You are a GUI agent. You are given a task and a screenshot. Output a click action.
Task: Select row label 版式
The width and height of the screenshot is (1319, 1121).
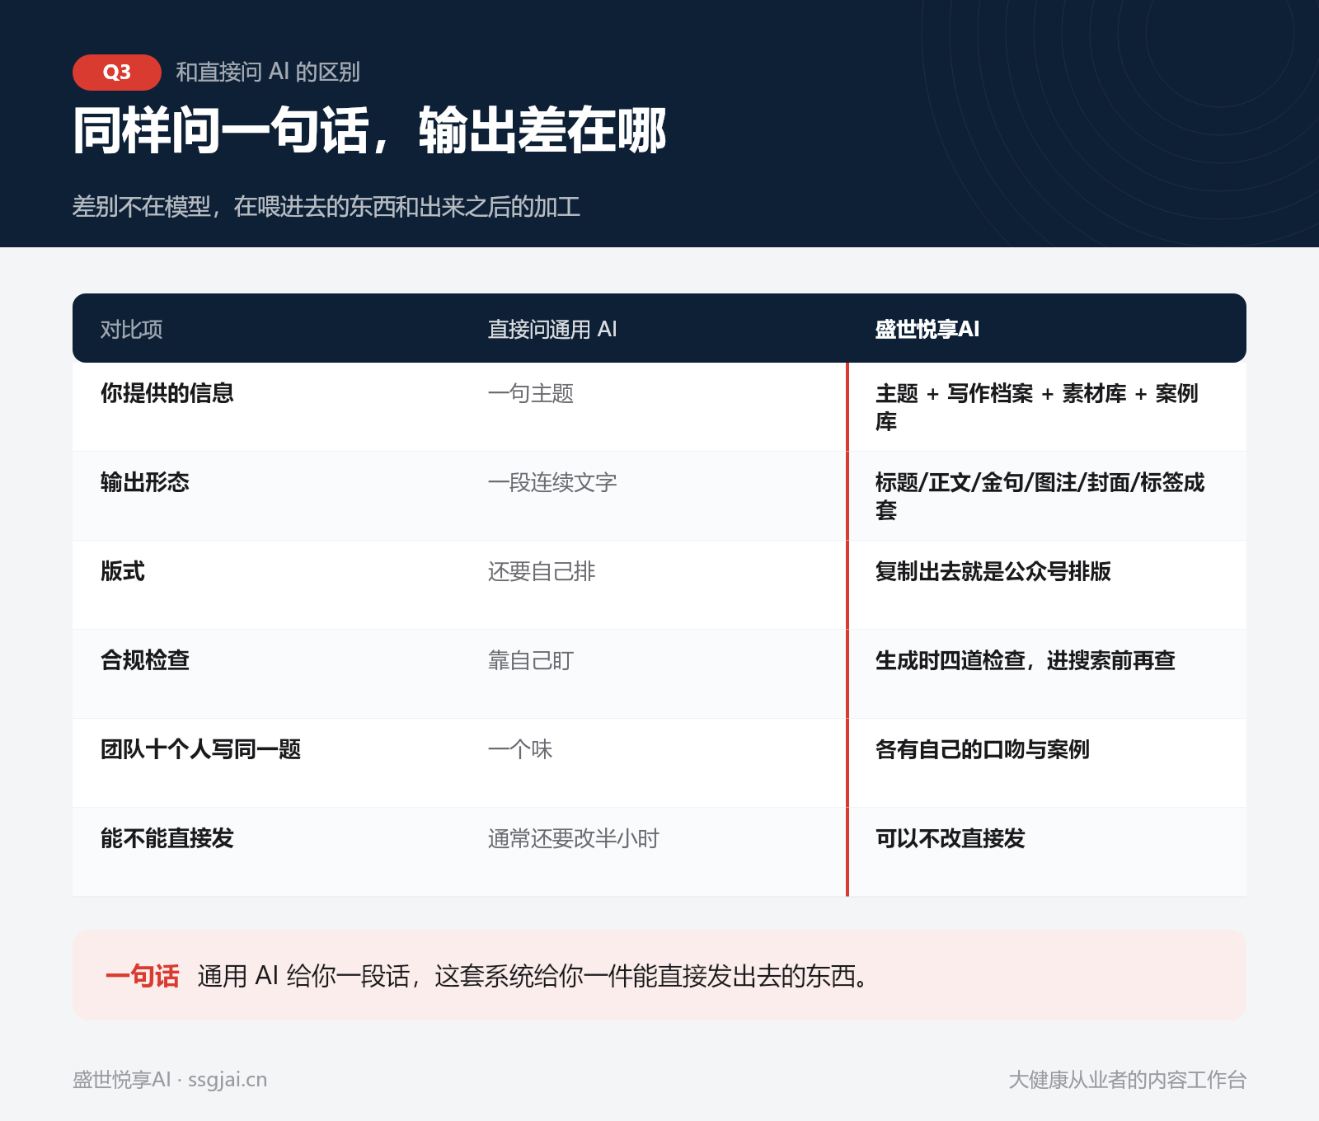coord(123,571)
